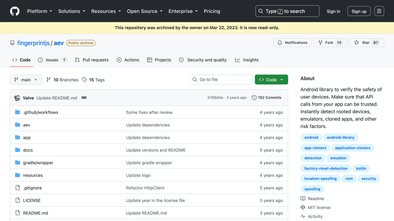Click the header search field
This screenshot has width=394, height=221.
coord(287,11)
